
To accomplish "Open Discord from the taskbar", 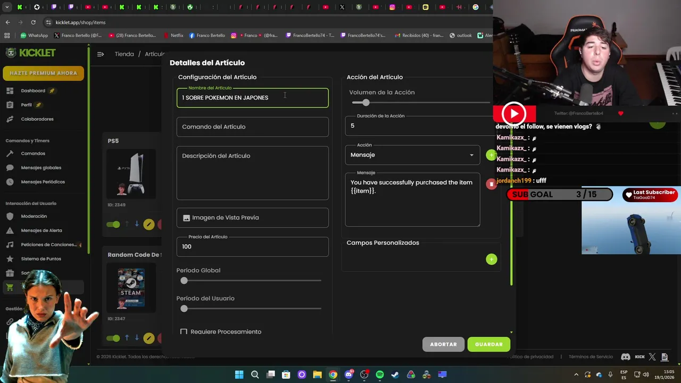I will (x=348, y=374).
